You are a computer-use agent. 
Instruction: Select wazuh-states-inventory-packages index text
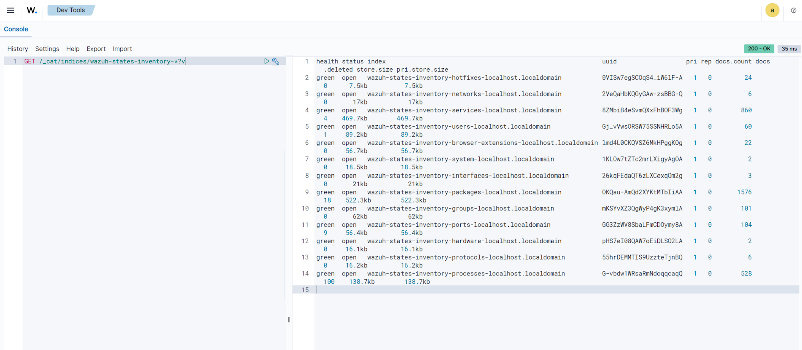tap(465, 192)
